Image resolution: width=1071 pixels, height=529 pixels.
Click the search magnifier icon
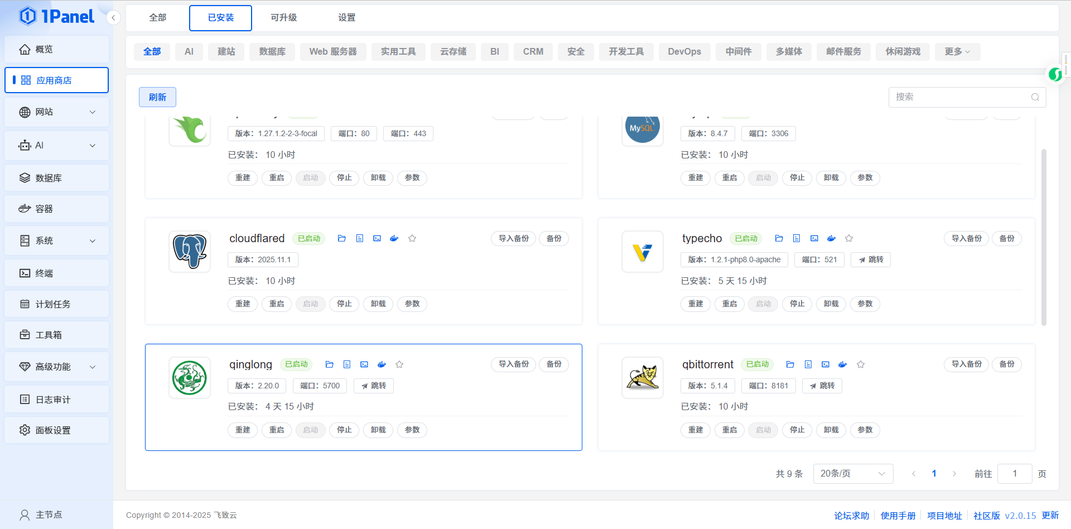(x=1035, y=97)
